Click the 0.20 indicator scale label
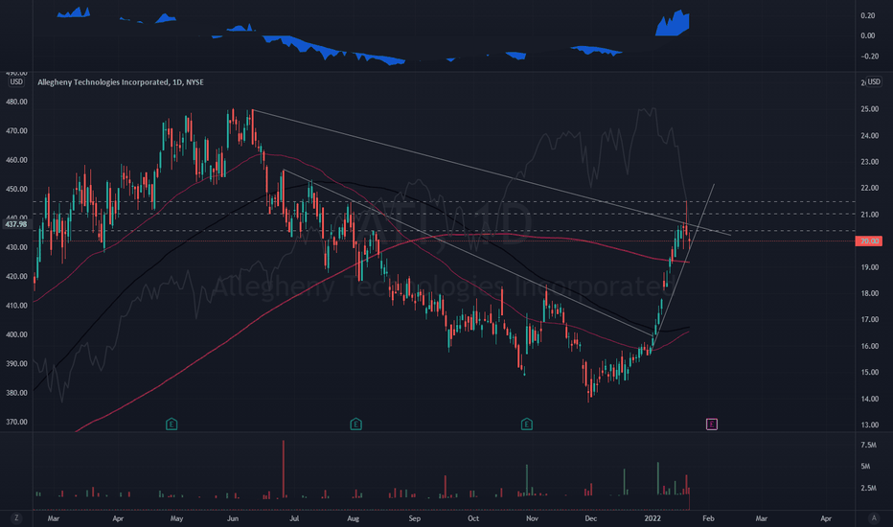 [x=868, y=16]
